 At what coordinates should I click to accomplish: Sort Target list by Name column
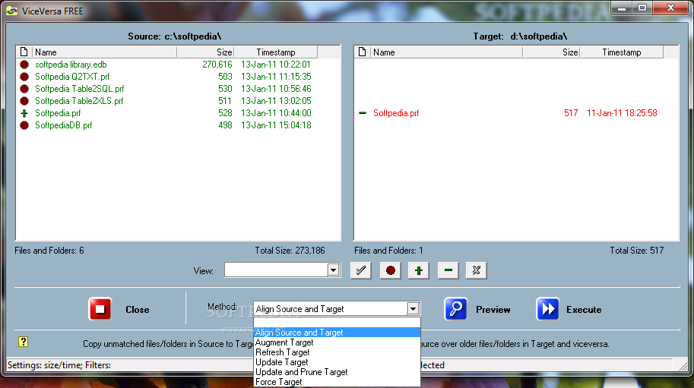tap(446, 52)
